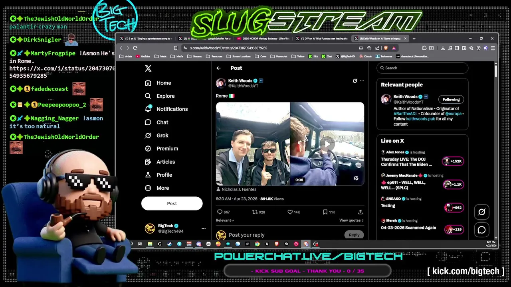The width and height of the screenshot is (511, 287).
Task: Open View quotes link
Action: point(351,220)
